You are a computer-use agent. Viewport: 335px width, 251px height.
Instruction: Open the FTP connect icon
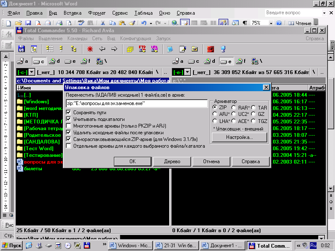pyautogui.click(x=142, y=49)
